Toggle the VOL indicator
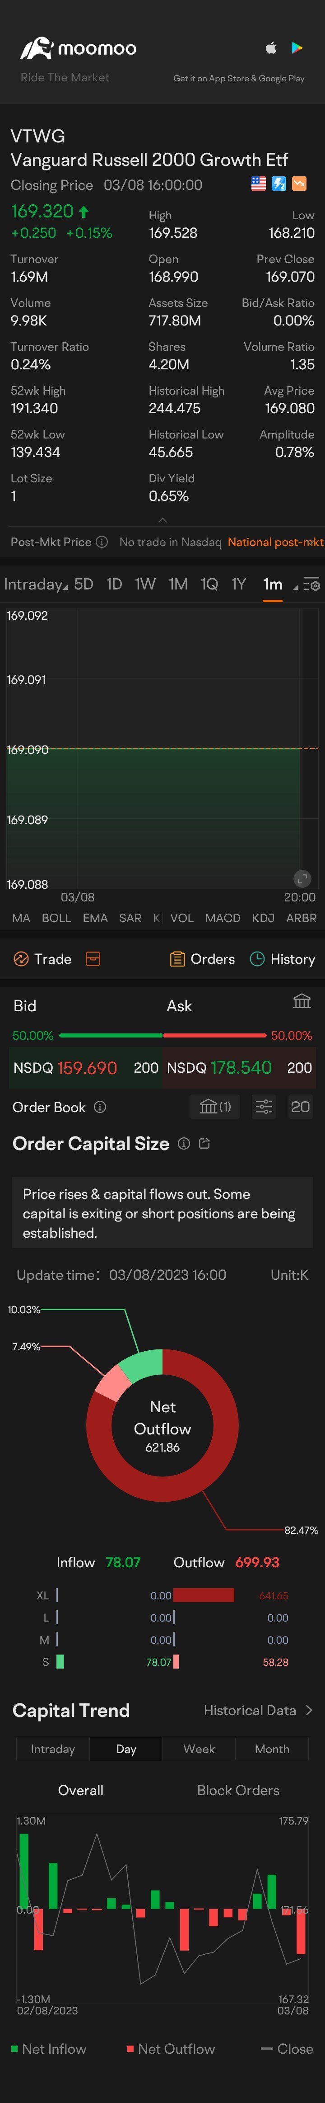The height and width of the screenshot is (2103, 325). click(181, 919)
